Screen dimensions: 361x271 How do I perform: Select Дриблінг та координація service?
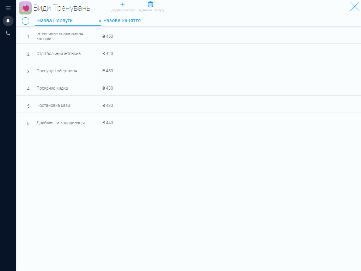(188, 121)
